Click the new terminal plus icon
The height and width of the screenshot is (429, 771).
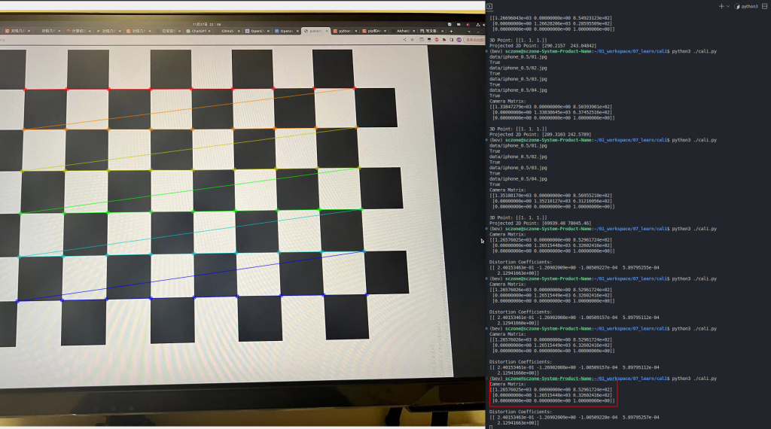721,5
